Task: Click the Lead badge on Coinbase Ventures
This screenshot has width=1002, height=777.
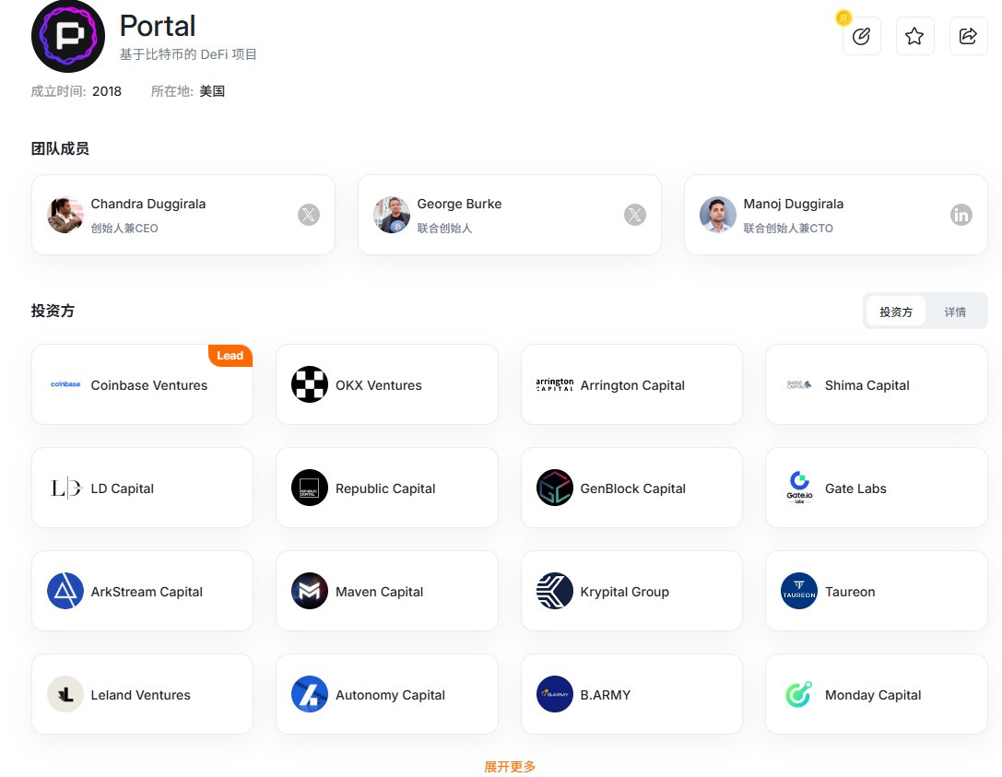Action: 230,356
